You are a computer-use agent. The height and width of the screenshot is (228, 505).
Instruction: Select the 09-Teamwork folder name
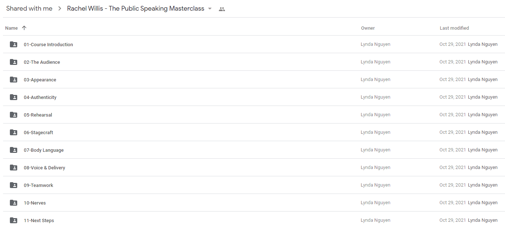38,185
